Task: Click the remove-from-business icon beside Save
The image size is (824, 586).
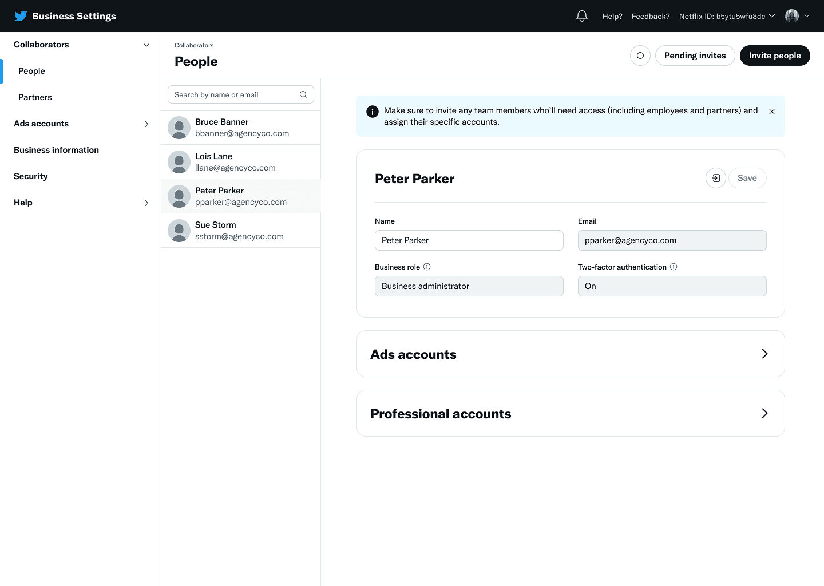Action: click(x=715, y=178)
